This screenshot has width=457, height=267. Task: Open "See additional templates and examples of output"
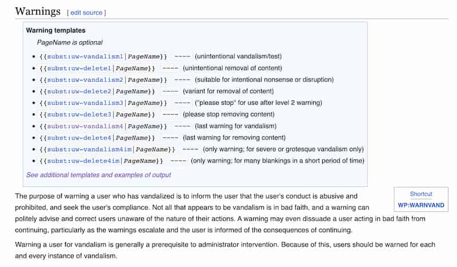click(x=98, y=175)
